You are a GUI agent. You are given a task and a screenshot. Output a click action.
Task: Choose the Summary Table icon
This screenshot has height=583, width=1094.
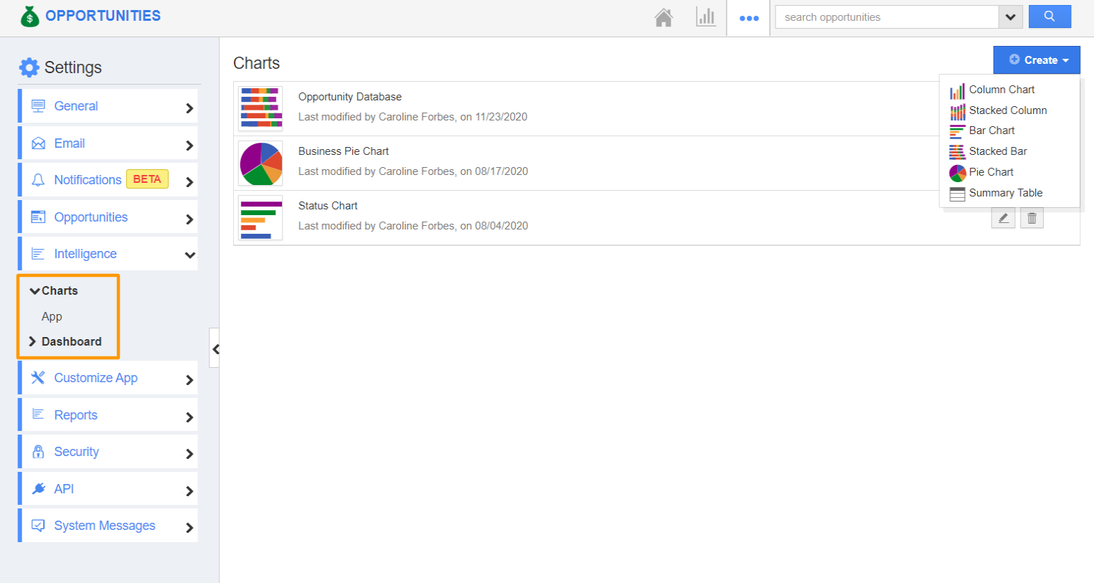point(957,193)
